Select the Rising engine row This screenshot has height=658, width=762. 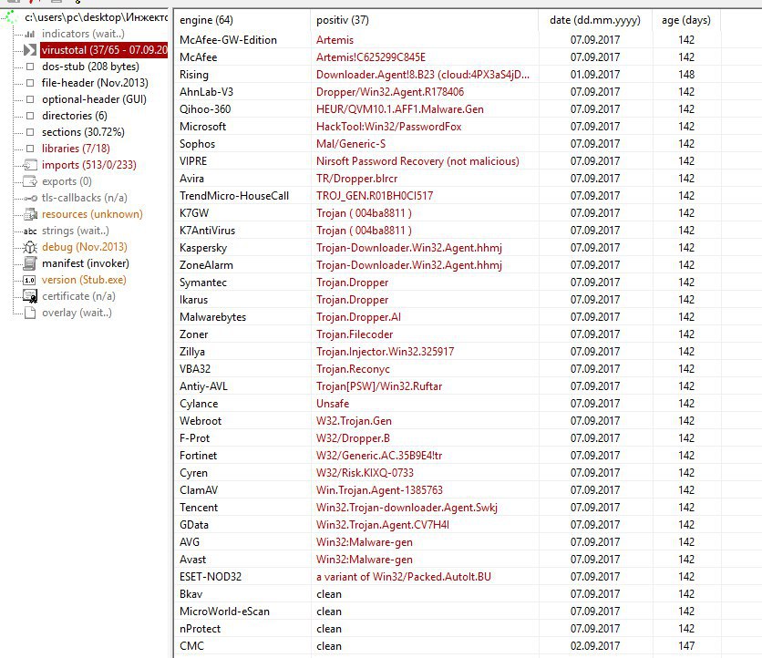tap(448, 75)
